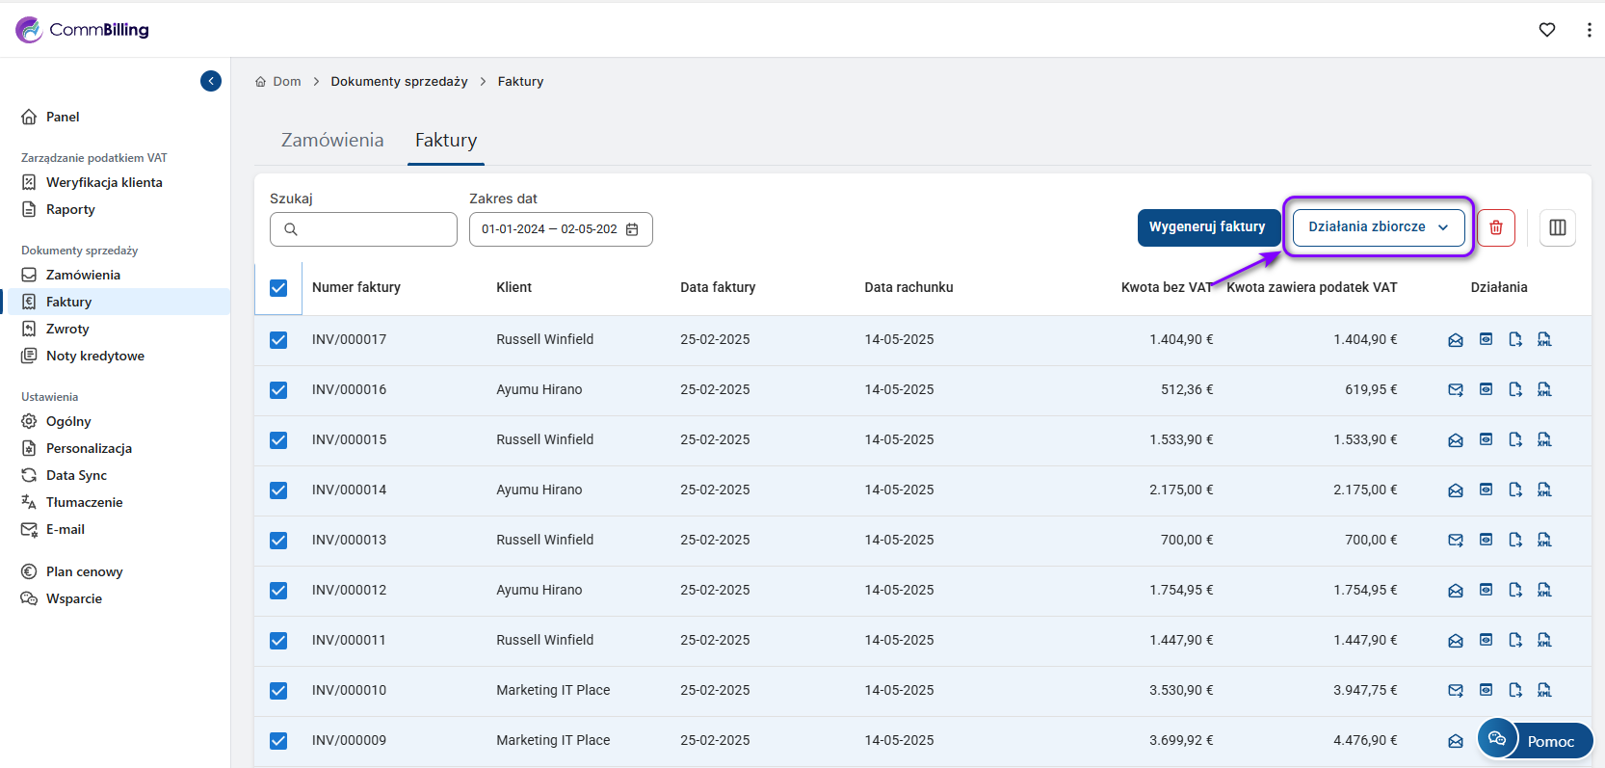Switch to the Zamówienia tab
The width and height of the screenshot is (1605, 768).
pos(332,141)
